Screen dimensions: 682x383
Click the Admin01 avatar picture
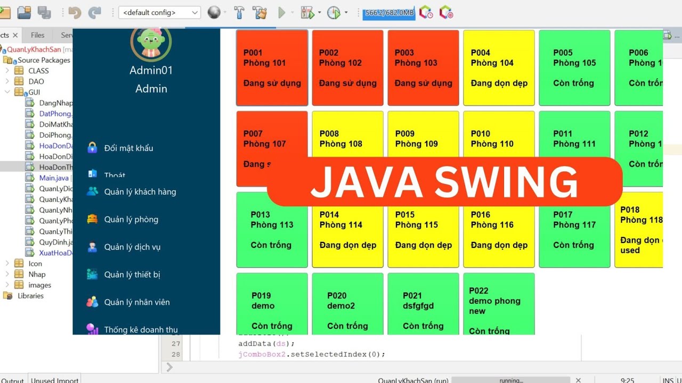pyautogui.click(x=151, y=44)
